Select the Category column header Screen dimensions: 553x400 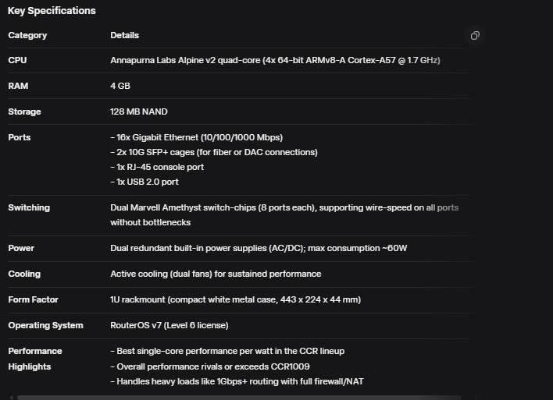coord(27,36)
